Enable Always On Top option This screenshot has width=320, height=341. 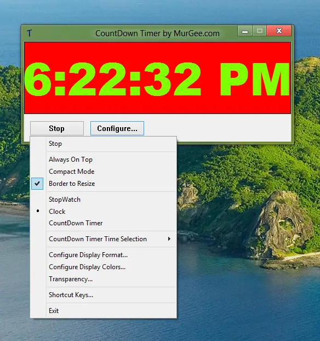click(103, 160)
